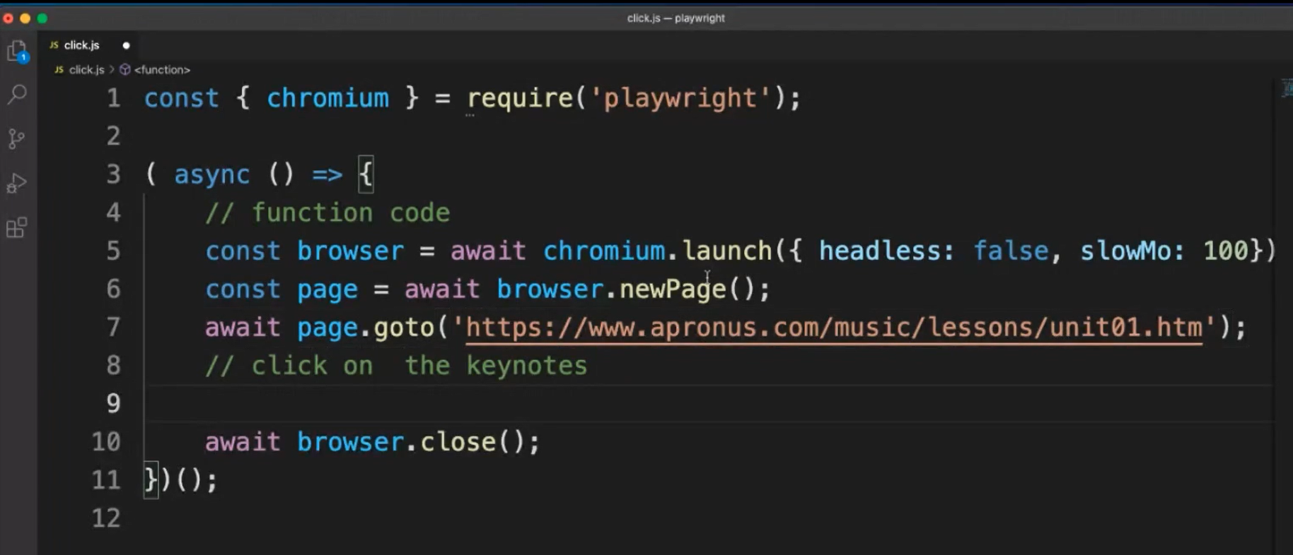Click the closing })(); on line 11
Screen dimensions: 1293x555
(180, 480)
